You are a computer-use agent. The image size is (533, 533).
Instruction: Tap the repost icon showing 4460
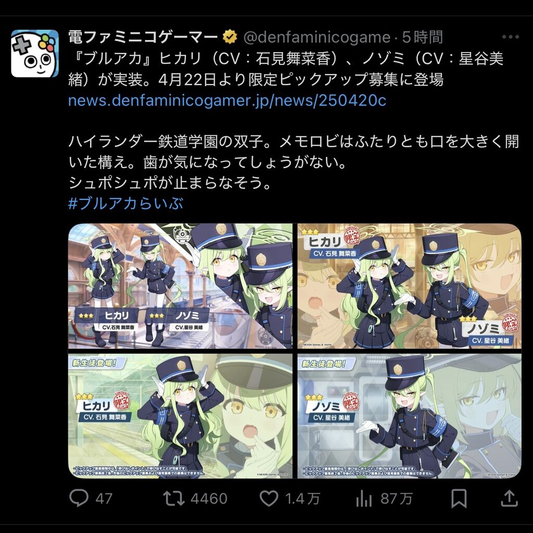pos(174,498)
